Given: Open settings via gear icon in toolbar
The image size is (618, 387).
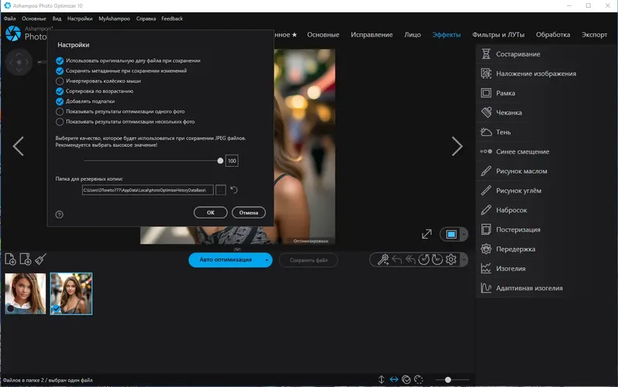Looking at the screenshot, I should click(x=451, y=260).
